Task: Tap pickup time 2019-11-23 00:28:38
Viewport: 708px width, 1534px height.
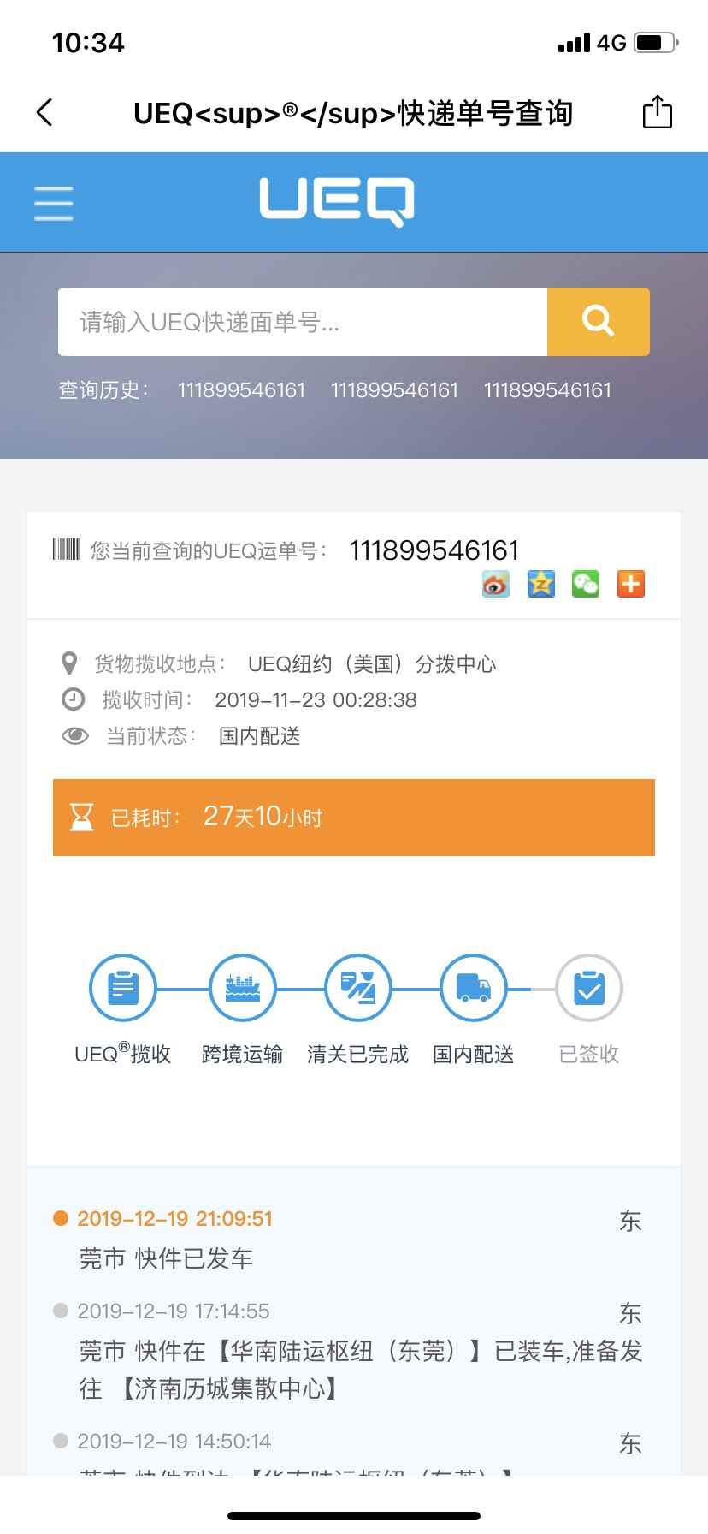Action: tap(316, 700)
